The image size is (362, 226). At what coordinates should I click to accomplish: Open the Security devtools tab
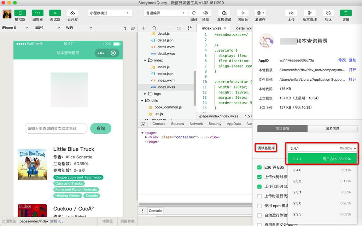[215, 124]
